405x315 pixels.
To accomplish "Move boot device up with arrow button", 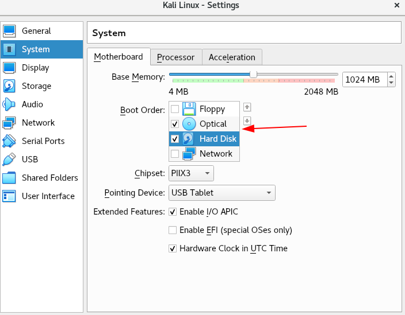I will tap(247, 107).
